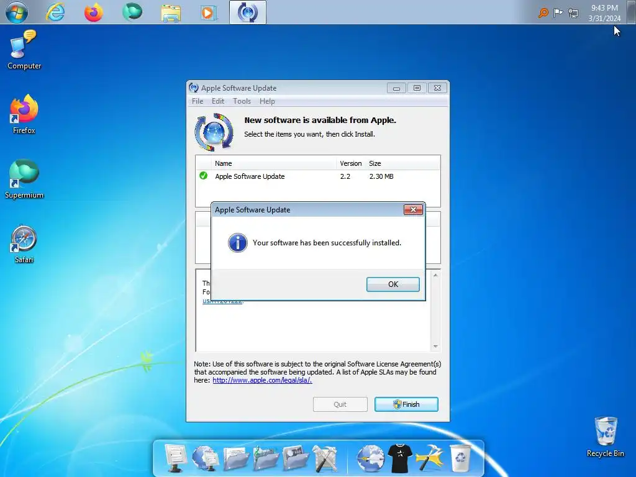Click the Apple Software Update taskbar button

click(x=247, y=12)
